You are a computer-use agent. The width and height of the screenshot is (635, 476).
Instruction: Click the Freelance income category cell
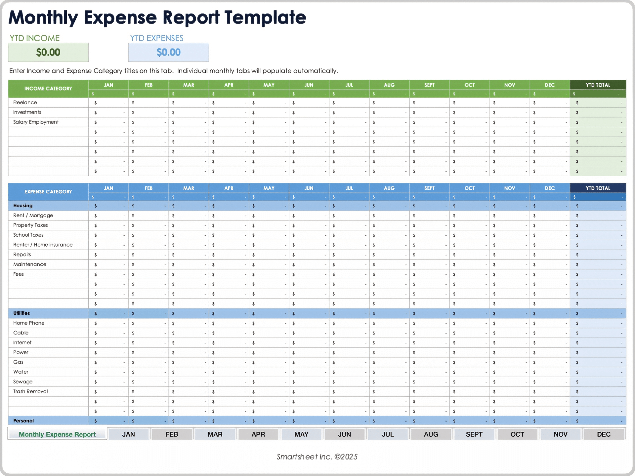[48, 102]
